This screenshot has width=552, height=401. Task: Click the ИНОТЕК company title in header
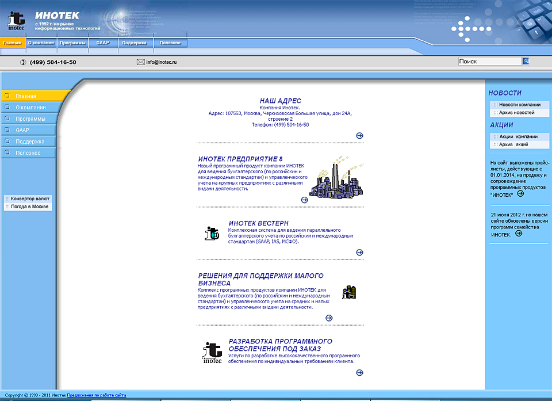[x=57, y=16]
